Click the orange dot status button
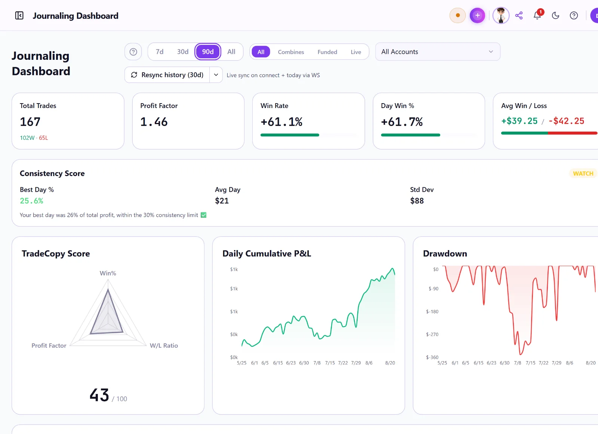This screenshot has width=598, height=434. [457, 15]
